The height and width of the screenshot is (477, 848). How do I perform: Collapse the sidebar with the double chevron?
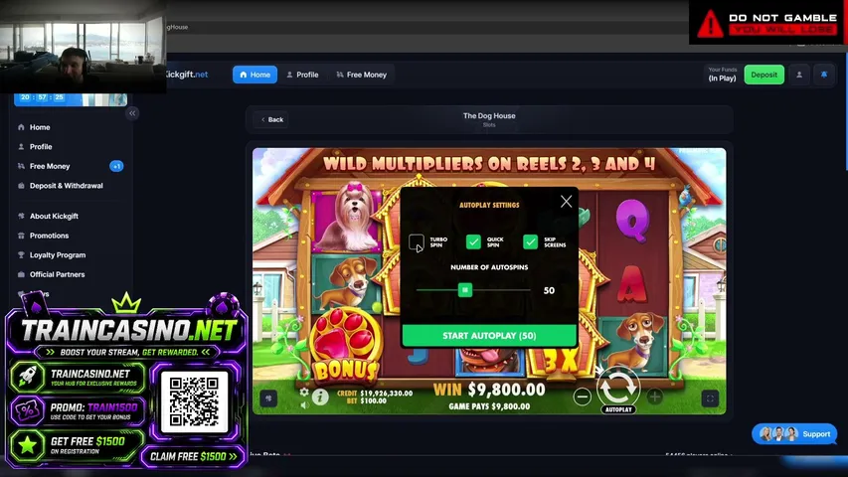[132, 113]
